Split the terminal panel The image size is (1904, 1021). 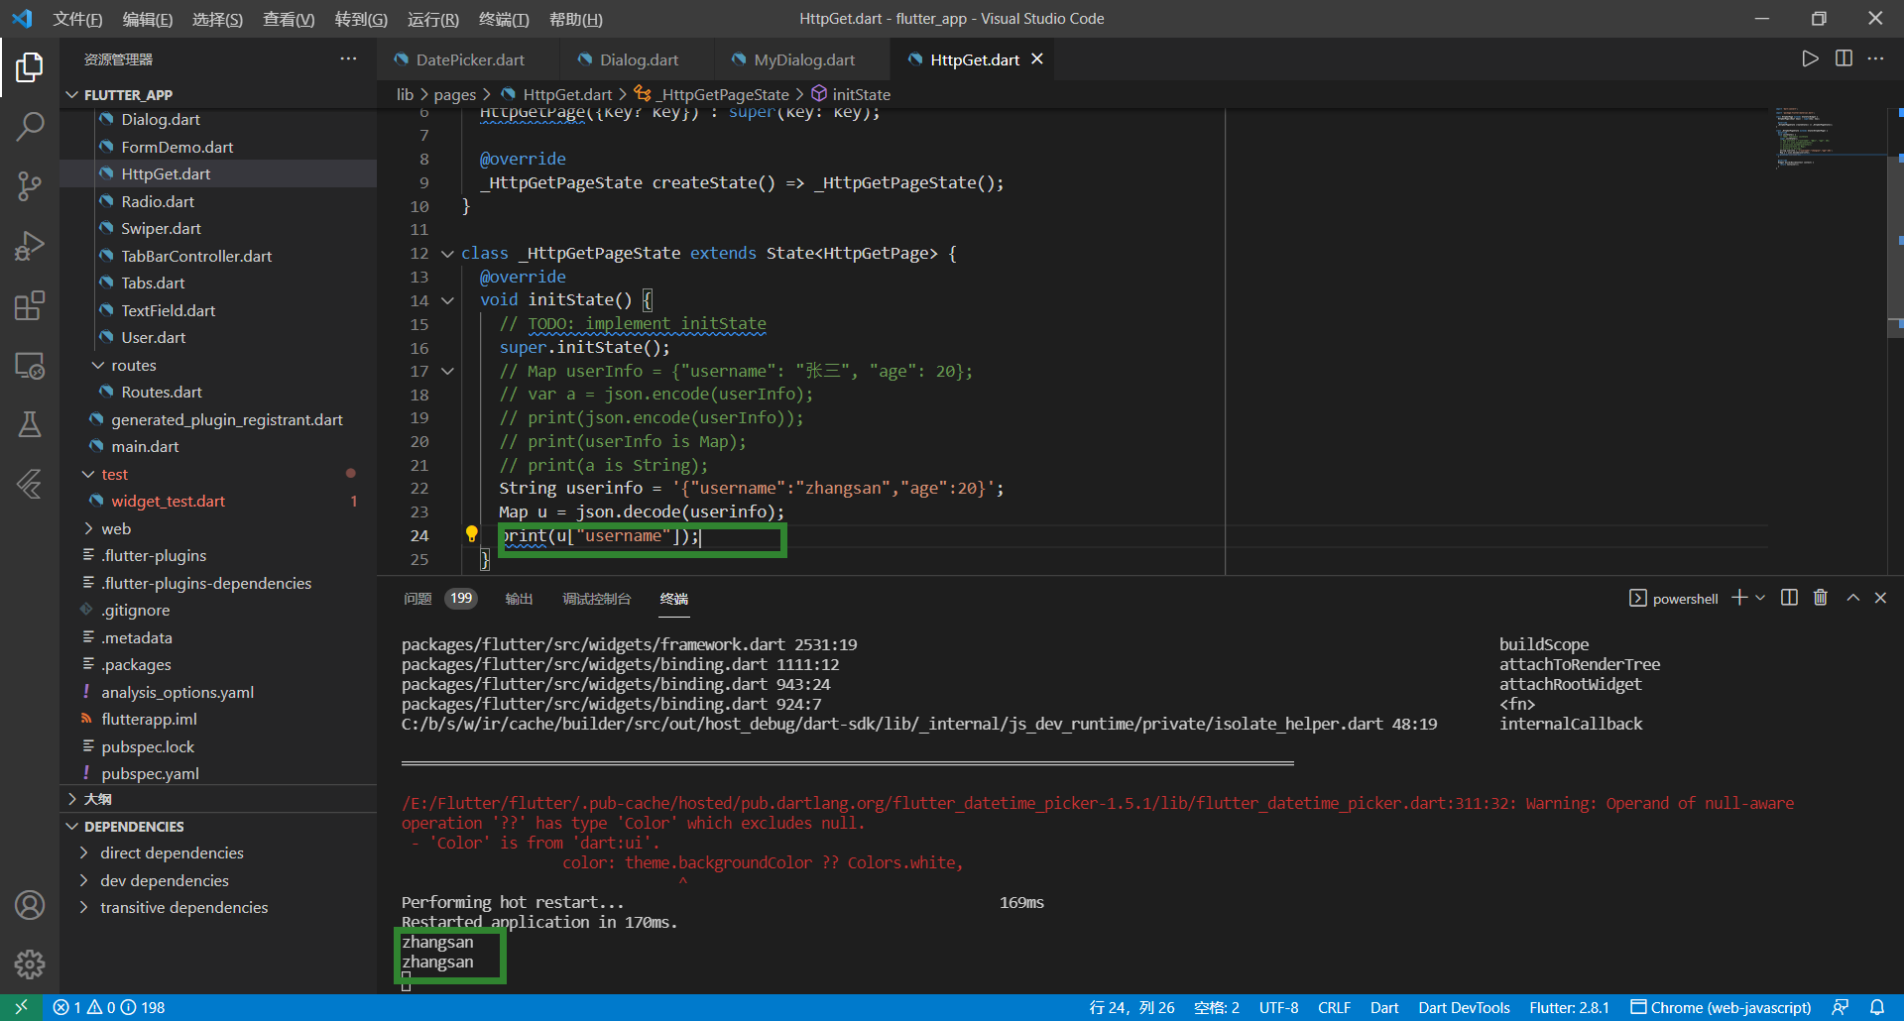pos(1789,598)
